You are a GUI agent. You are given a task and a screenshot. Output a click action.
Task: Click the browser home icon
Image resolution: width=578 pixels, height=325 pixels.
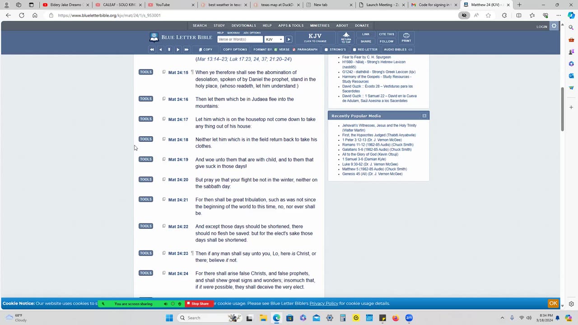[35, 15]
